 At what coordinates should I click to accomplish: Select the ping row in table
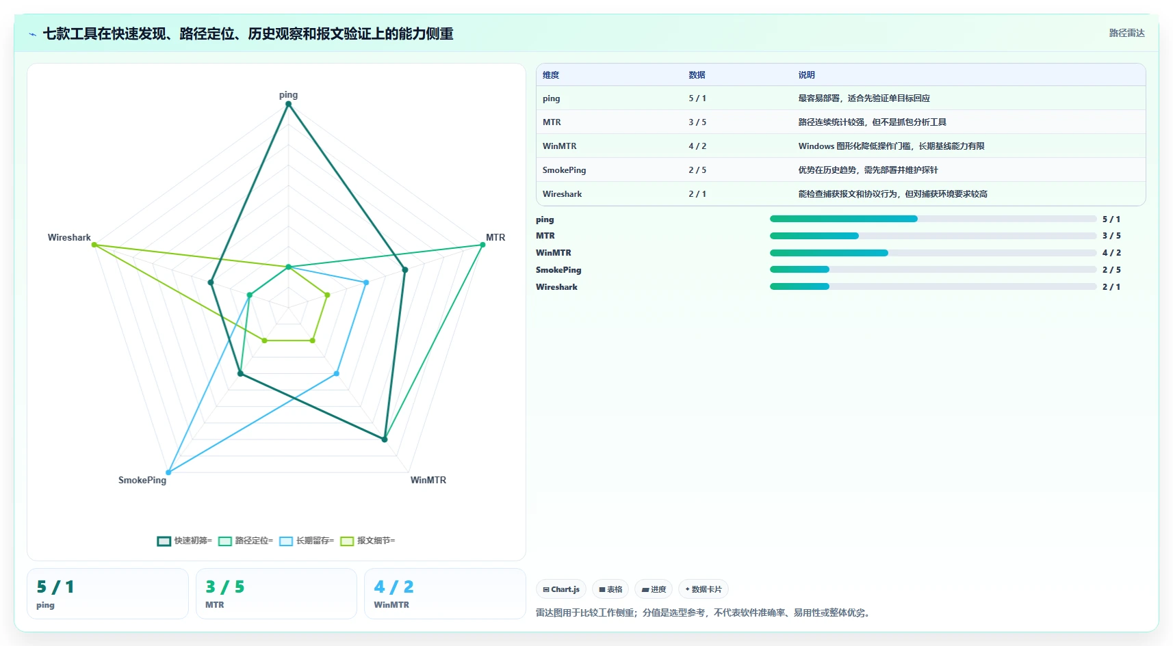pos(840,98)
